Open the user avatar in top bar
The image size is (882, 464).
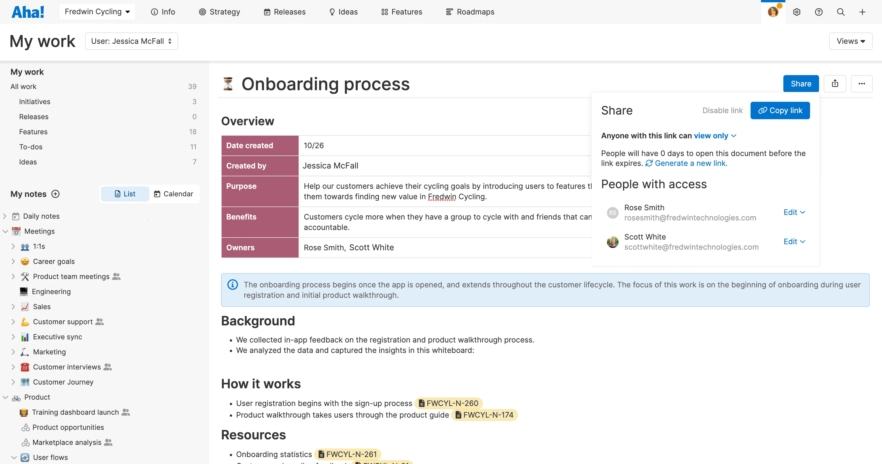[773, 12]
